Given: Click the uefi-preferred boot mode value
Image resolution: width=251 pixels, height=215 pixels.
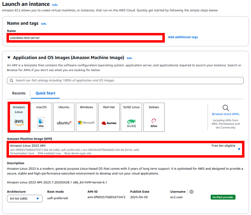Looking at the screenshot, I should (x=58, y=198).
